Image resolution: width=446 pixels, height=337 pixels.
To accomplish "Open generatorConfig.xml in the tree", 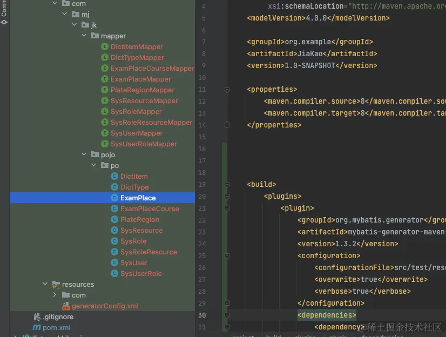I will coord(105,306).
